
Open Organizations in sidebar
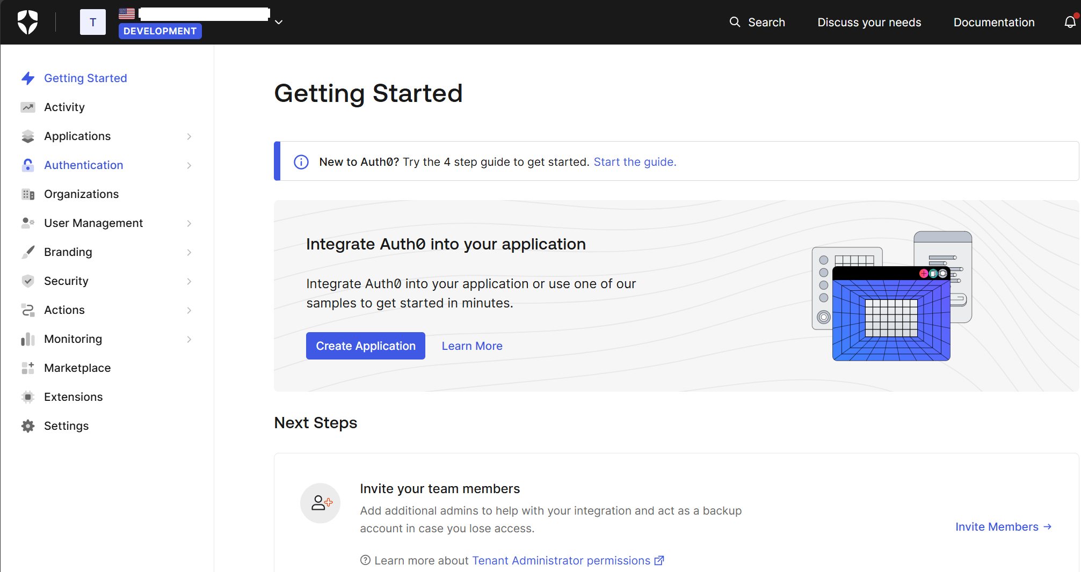[81, 194]
